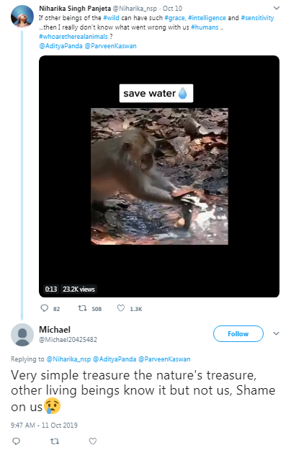Image resolution: width=291 pixels, height=450 pixels.
Task: Open chevron menu next to Follow button
Action: click(276, 333)
